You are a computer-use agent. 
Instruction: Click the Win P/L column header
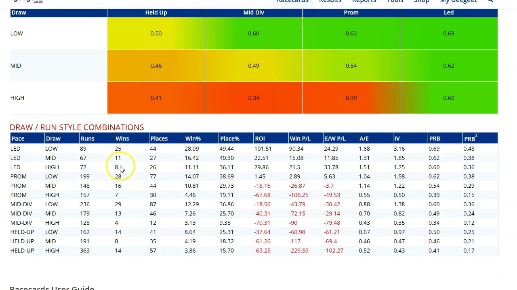point(300,139)
